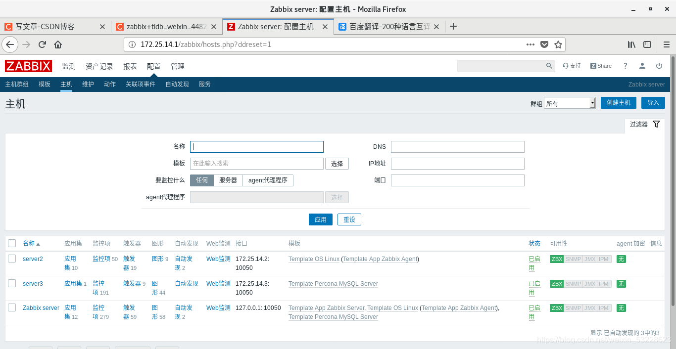Click the 导入 button
Image resolution: width=676 pixels, height=349 pixels.
point(653,103)
